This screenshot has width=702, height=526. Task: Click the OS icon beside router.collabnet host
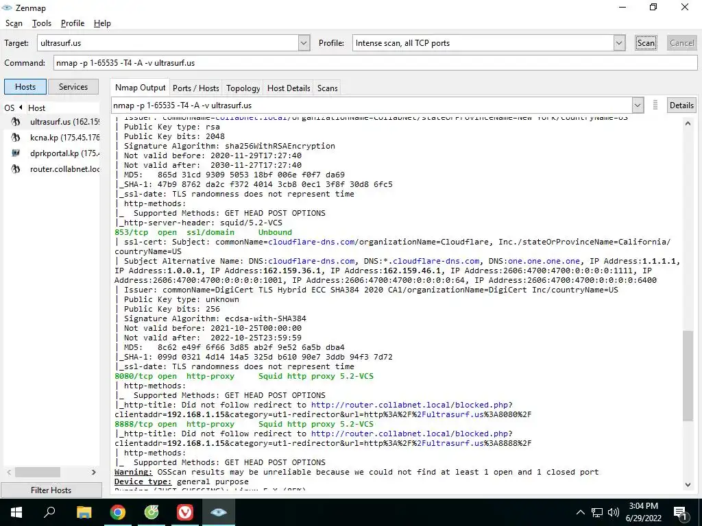pos(16,169)
